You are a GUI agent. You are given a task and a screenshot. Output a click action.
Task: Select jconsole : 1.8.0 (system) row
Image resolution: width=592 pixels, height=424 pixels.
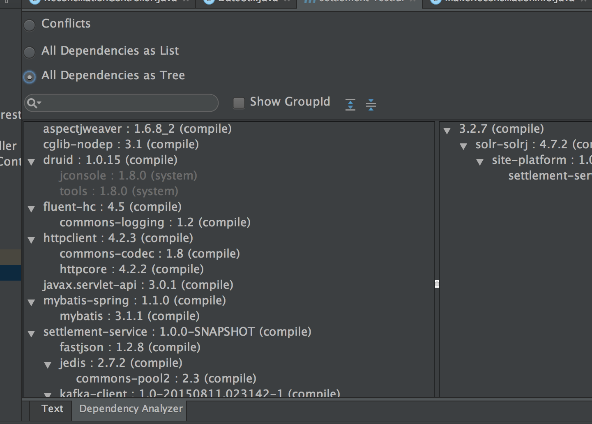point(128,176)
